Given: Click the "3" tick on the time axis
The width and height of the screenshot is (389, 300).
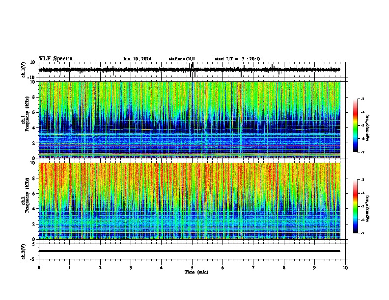Looking at the screenshot, I should click(131, 268).
